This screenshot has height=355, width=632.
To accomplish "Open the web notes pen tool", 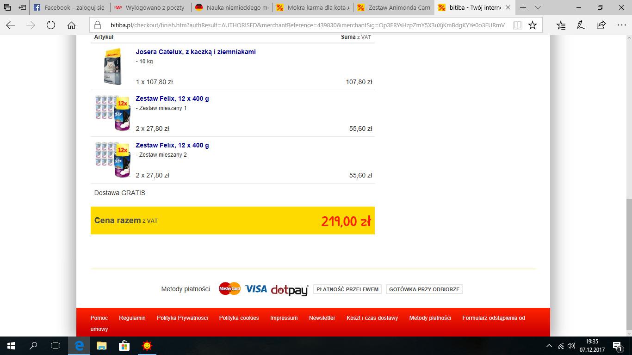I will tap(581, 25).
